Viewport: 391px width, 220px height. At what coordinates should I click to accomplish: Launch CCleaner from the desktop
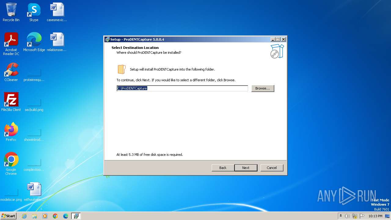(11, 72)
